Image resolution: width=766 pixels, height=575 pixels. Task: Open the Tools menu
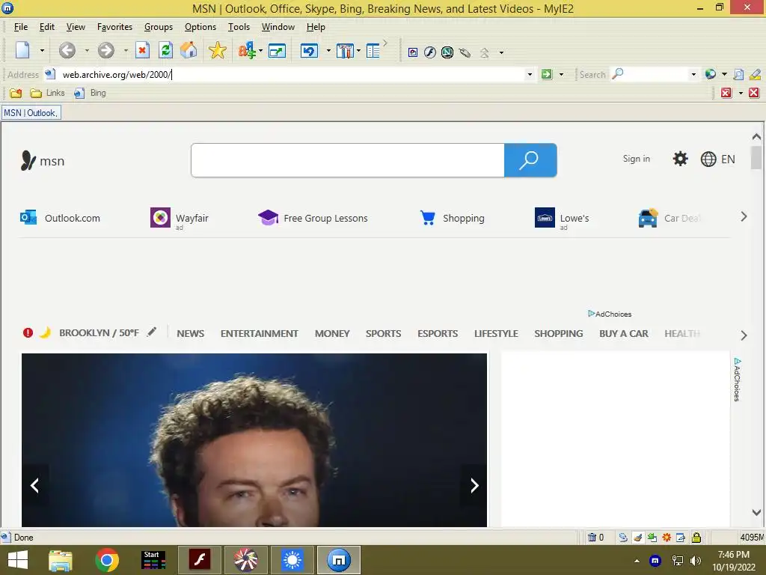click(x=239, y=27)
